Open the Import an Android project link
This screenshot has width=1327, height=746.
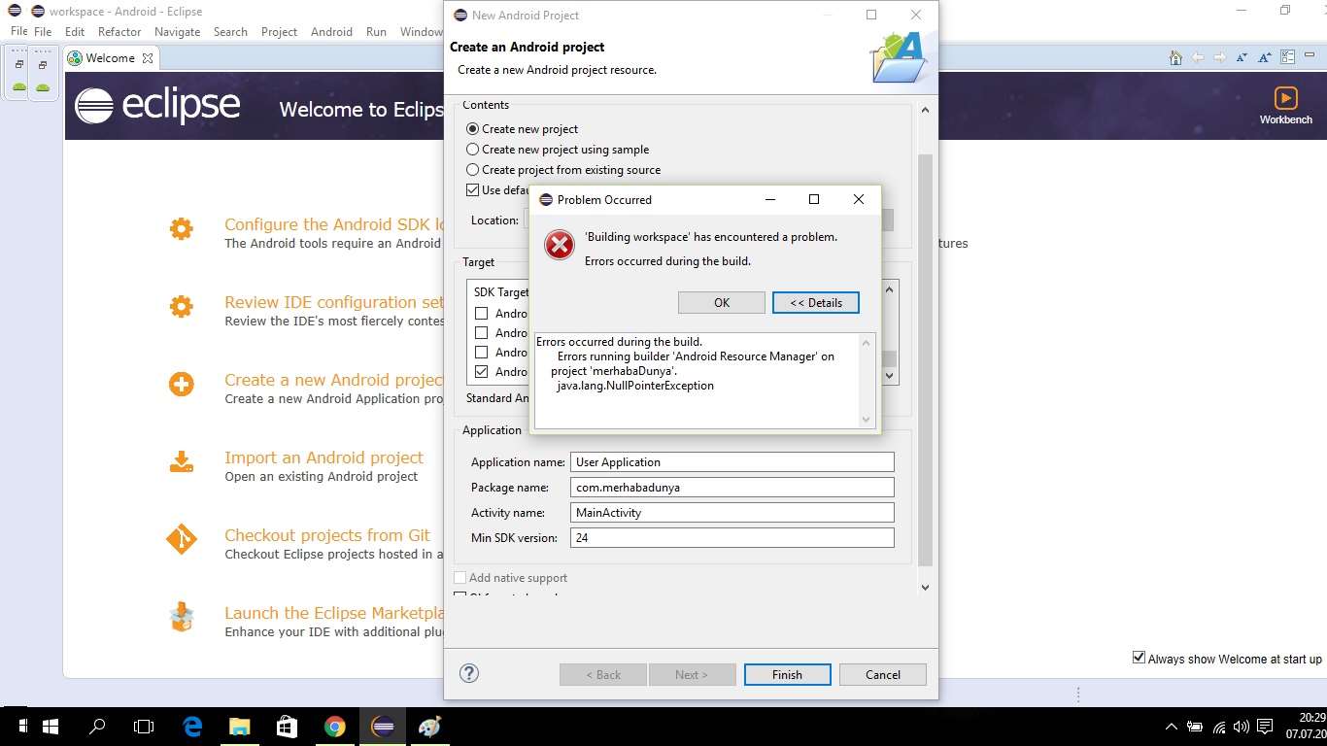click(x=323, y=458)
